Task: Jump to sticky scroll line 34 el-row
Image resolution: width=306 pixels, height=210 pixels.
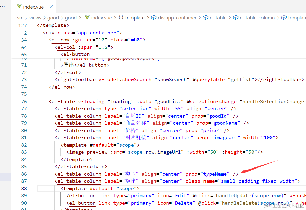Action: [x=97, y=40]
